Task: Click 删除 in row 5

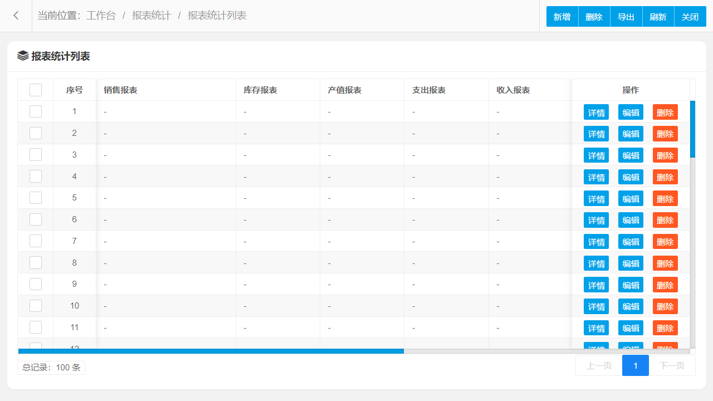Action: (x=665, y=198)
